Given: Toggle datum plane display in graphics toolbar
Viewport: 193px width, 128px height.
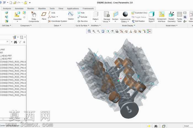Looking at the screenshot, I should pos(126,31).
